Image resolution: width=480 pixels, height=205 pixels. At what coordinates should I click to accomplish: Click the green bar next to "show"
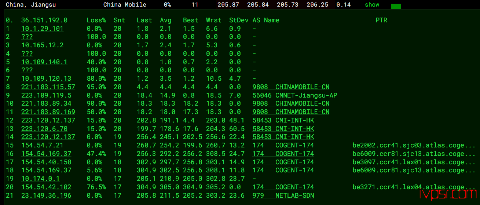coord(396,6)
